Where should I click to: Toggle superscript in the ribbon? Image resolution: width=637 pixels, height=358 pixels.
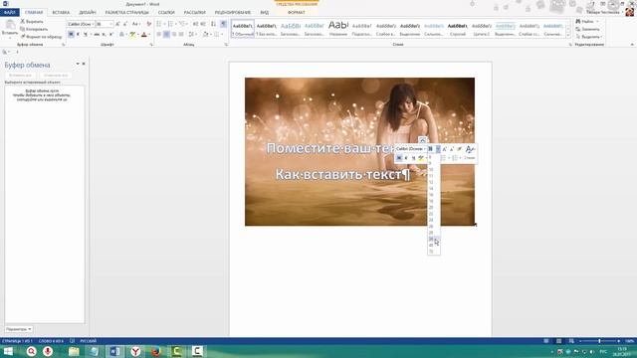tap(110, 34)
